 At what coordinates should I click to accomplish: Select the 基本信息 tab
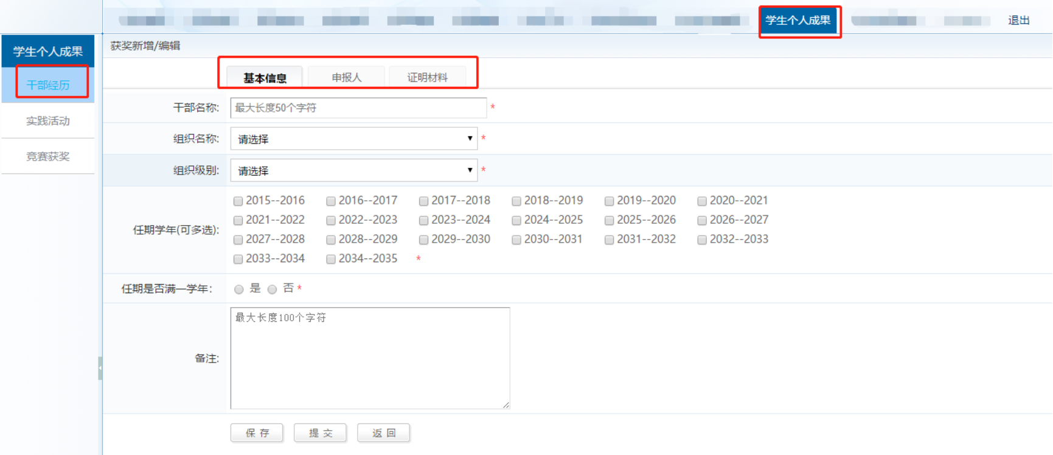pos(265,78)
